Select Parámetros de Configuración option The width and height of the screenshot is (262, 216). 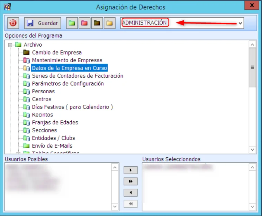68,84
